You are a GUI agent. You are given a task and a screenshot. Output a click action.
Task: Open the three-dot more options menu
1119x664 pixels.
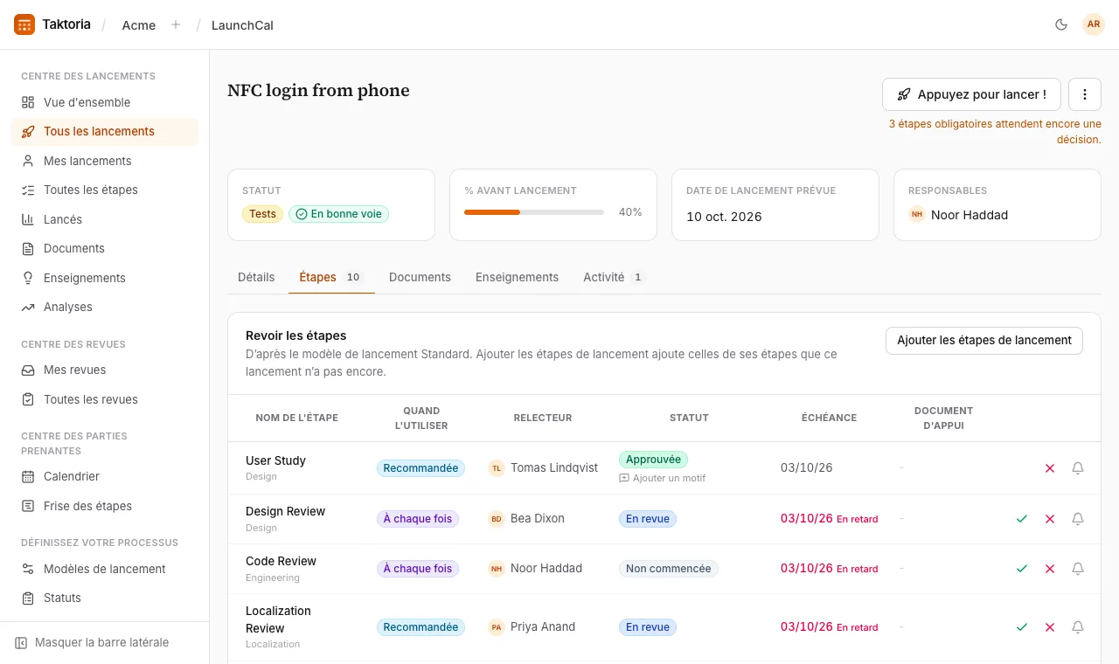(x=1085, y=94)
